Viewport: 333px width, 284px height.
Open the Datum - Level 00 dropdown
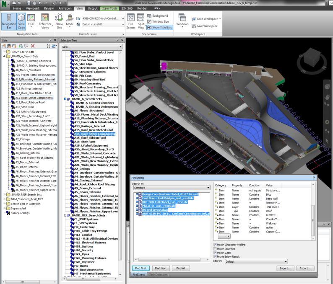tap(103, 24)
